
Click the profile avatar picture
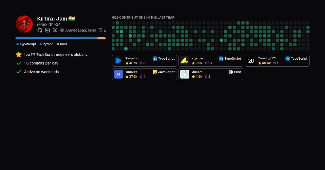pos(24,24)
